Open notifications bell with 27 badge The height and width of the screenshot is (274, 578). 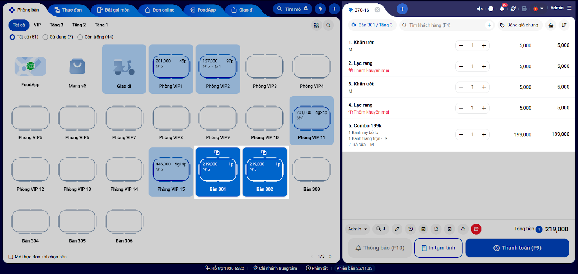point(502,9)
